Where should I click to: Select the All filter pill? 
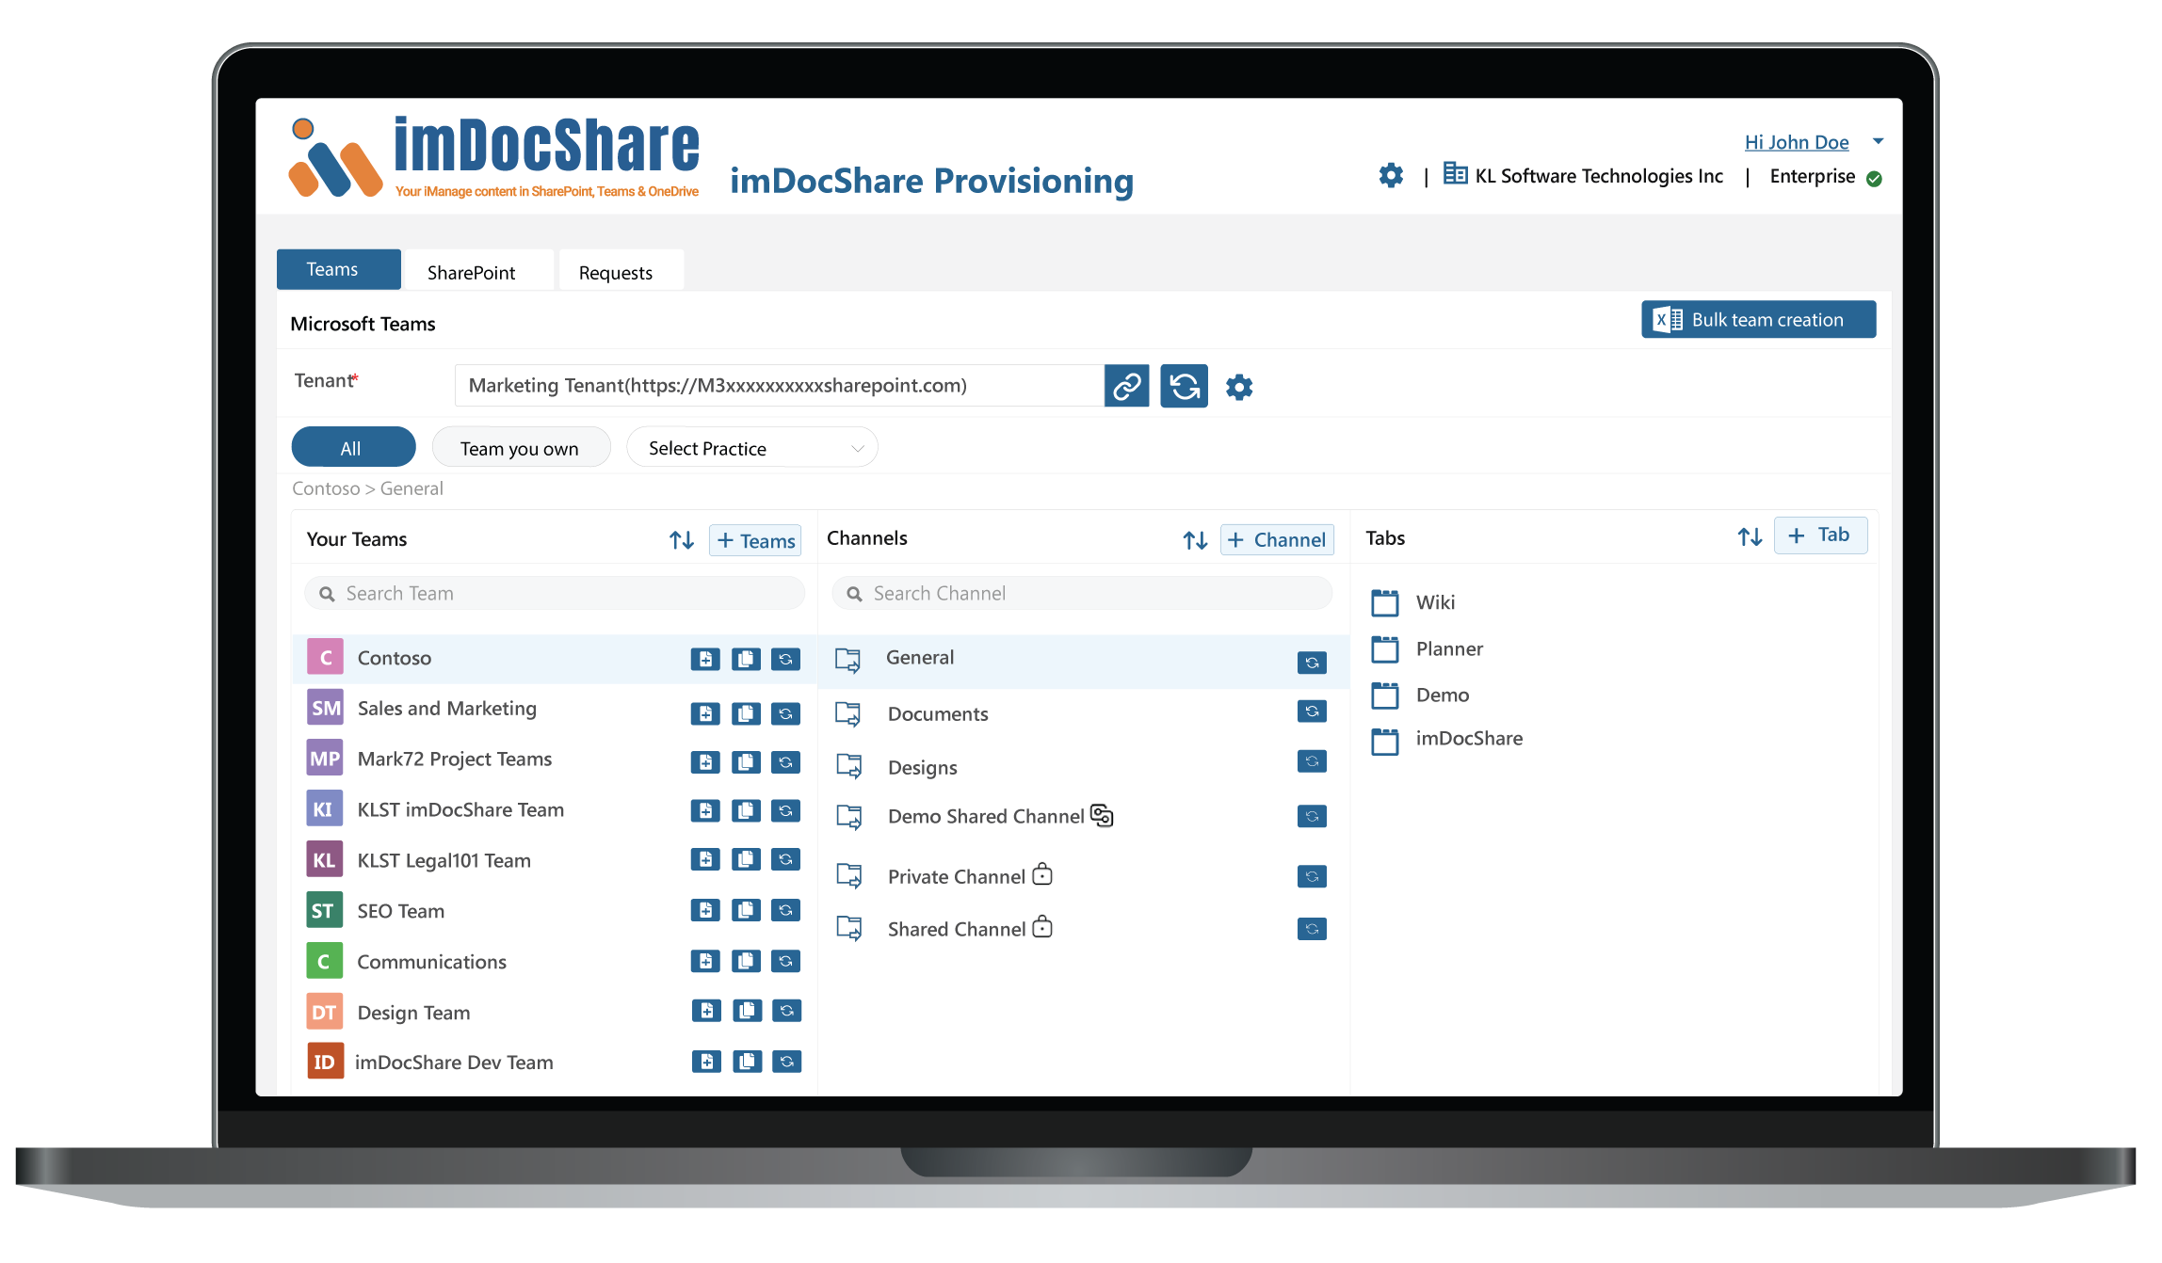(x=353, y=447)
